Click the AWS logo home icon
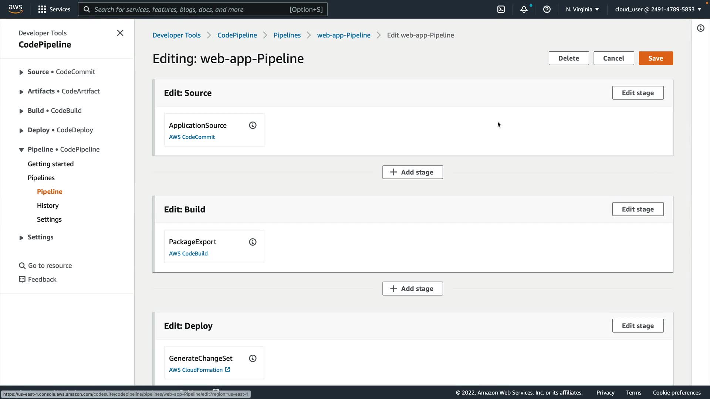This screenshot has width=710, height=399. coord(15,9)
